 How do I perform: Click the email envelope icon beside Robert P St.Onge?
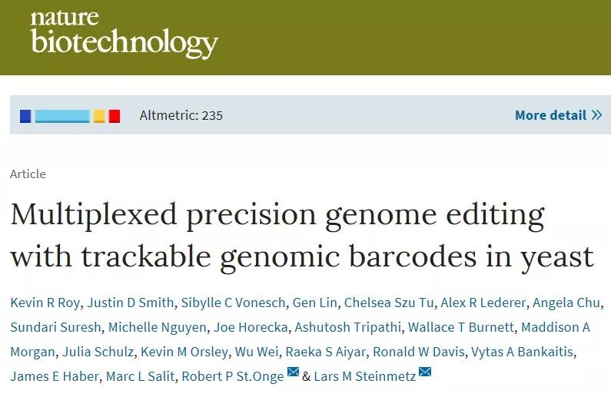293,372
